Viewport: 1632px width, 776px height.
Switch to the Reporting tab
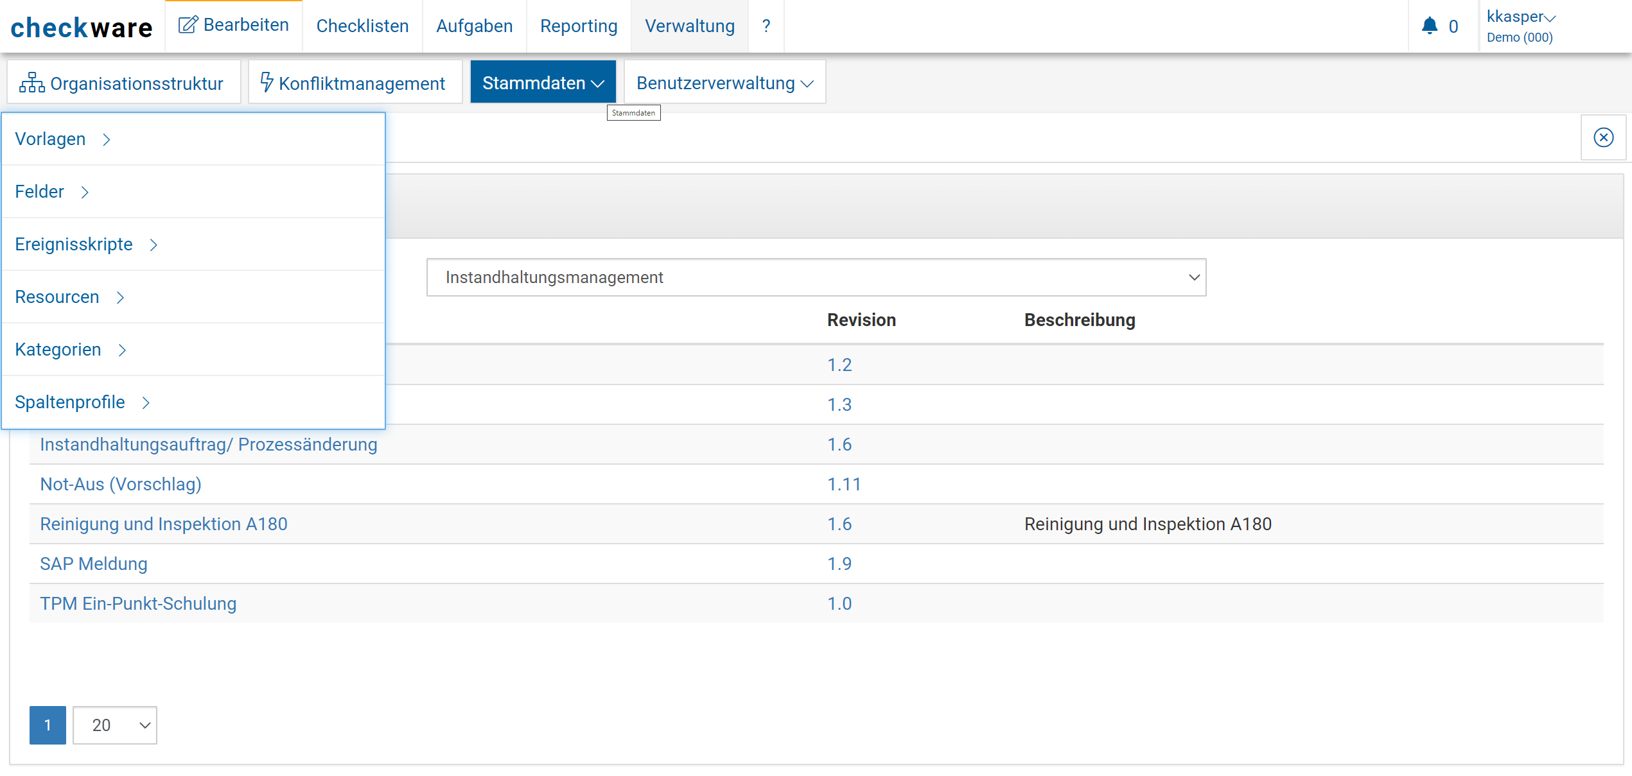click(x=578, y=26)
